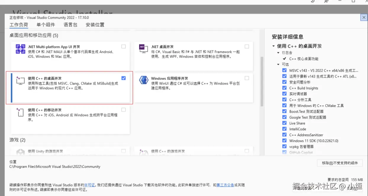The height and width of the screenshot is (196, 368).
Task: Click the 正在修改 - Visual Studio Community 2022 title
Action: pyautogui.click(x=49, y=18)
